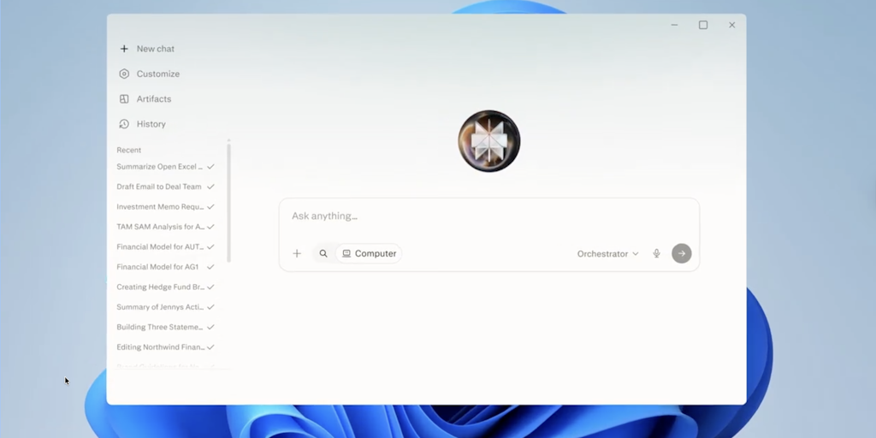Open recent chat Investment Memo Requ...
The image size is (876, 438).
160,207
